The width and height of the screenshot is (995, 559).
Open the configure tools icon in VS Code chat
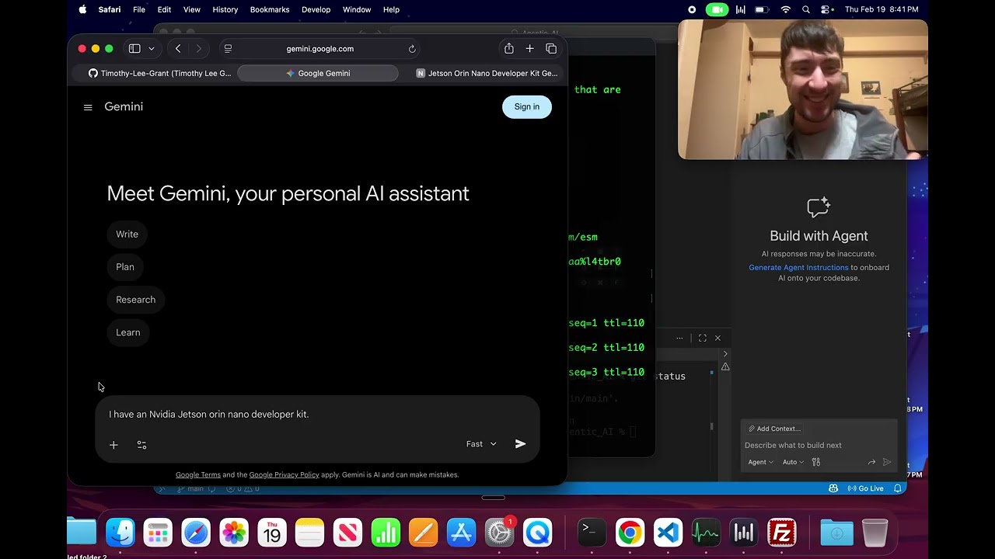point(816,462)
